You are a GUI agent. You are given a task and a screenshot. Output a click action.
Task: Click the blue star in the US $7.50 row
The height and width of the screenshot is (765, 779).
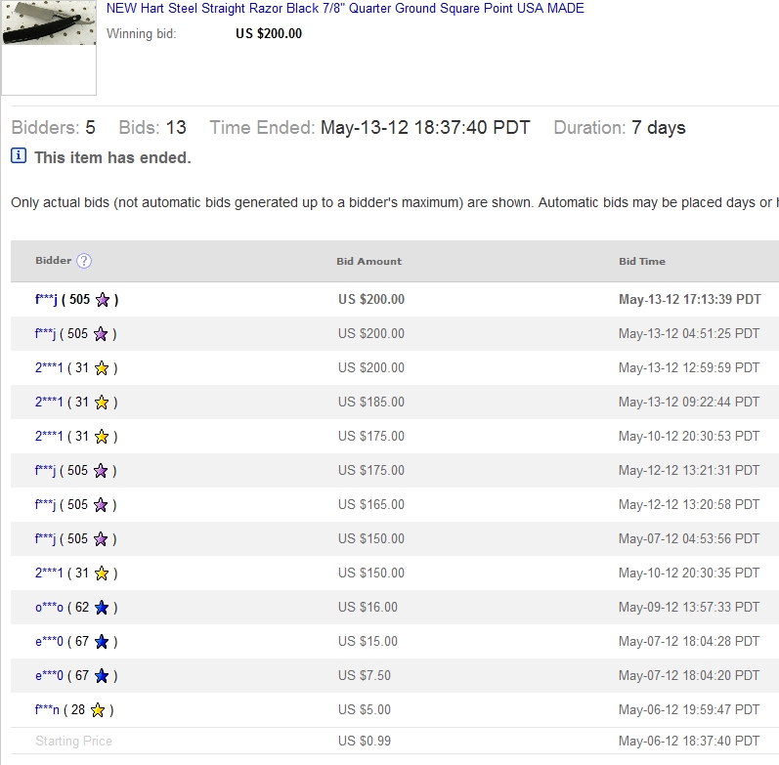102,676
